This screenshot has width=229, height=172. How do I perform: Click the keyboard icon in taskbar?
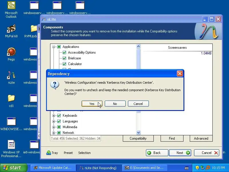[187, 168]
